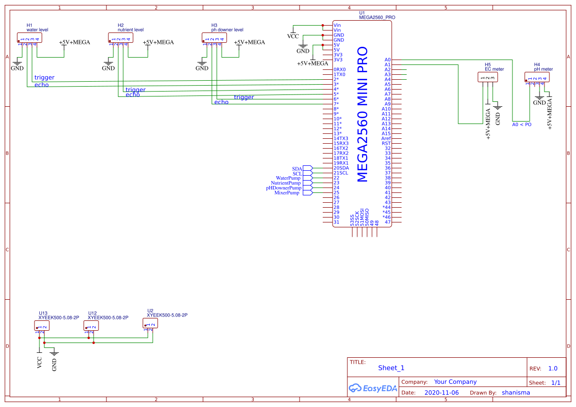Select the H2 nutrient level connector symbol
Viewport: 576px width, 407px height.
coord(121,37)
